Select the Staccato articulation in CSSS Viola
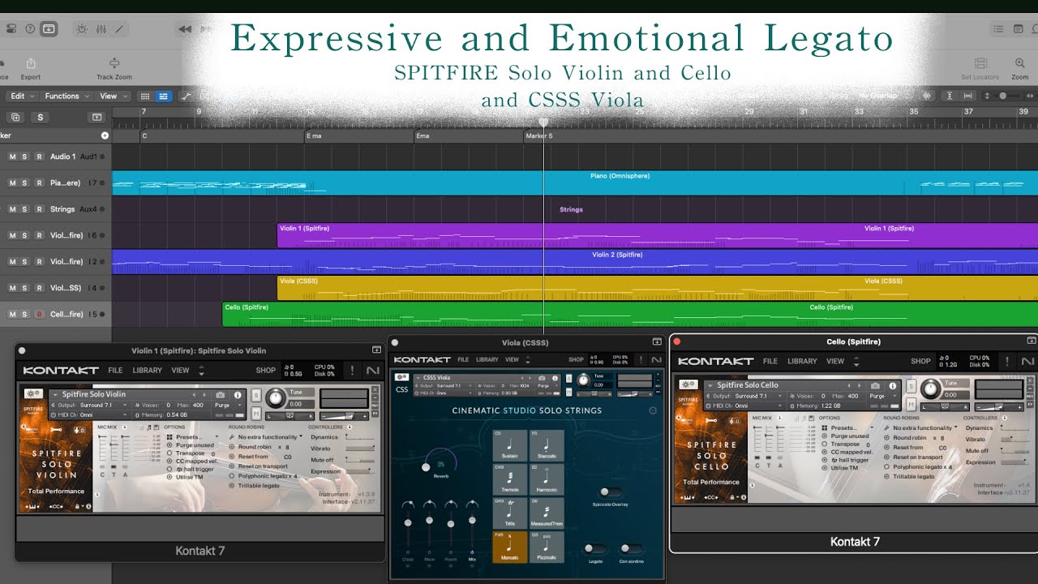Screen dimensions: 1038x584 (547, 446)
